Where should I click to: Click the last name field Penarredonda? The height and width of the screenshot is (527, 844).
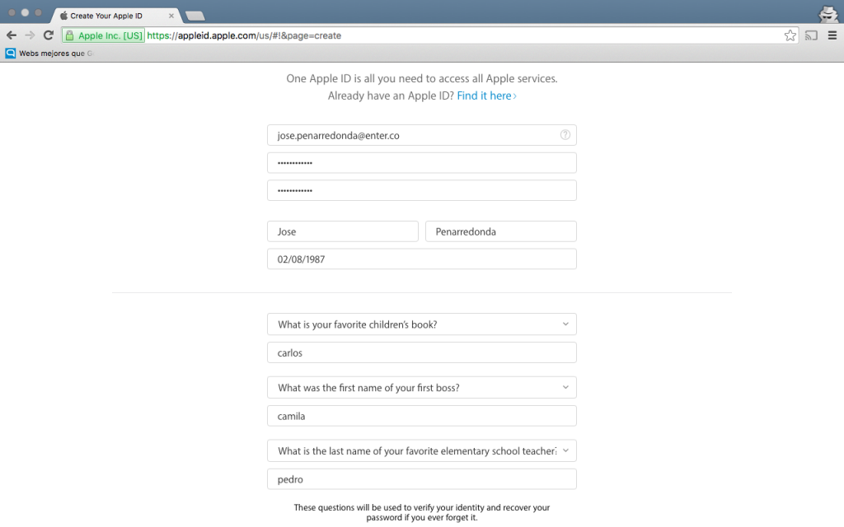(x=500, y=231)
